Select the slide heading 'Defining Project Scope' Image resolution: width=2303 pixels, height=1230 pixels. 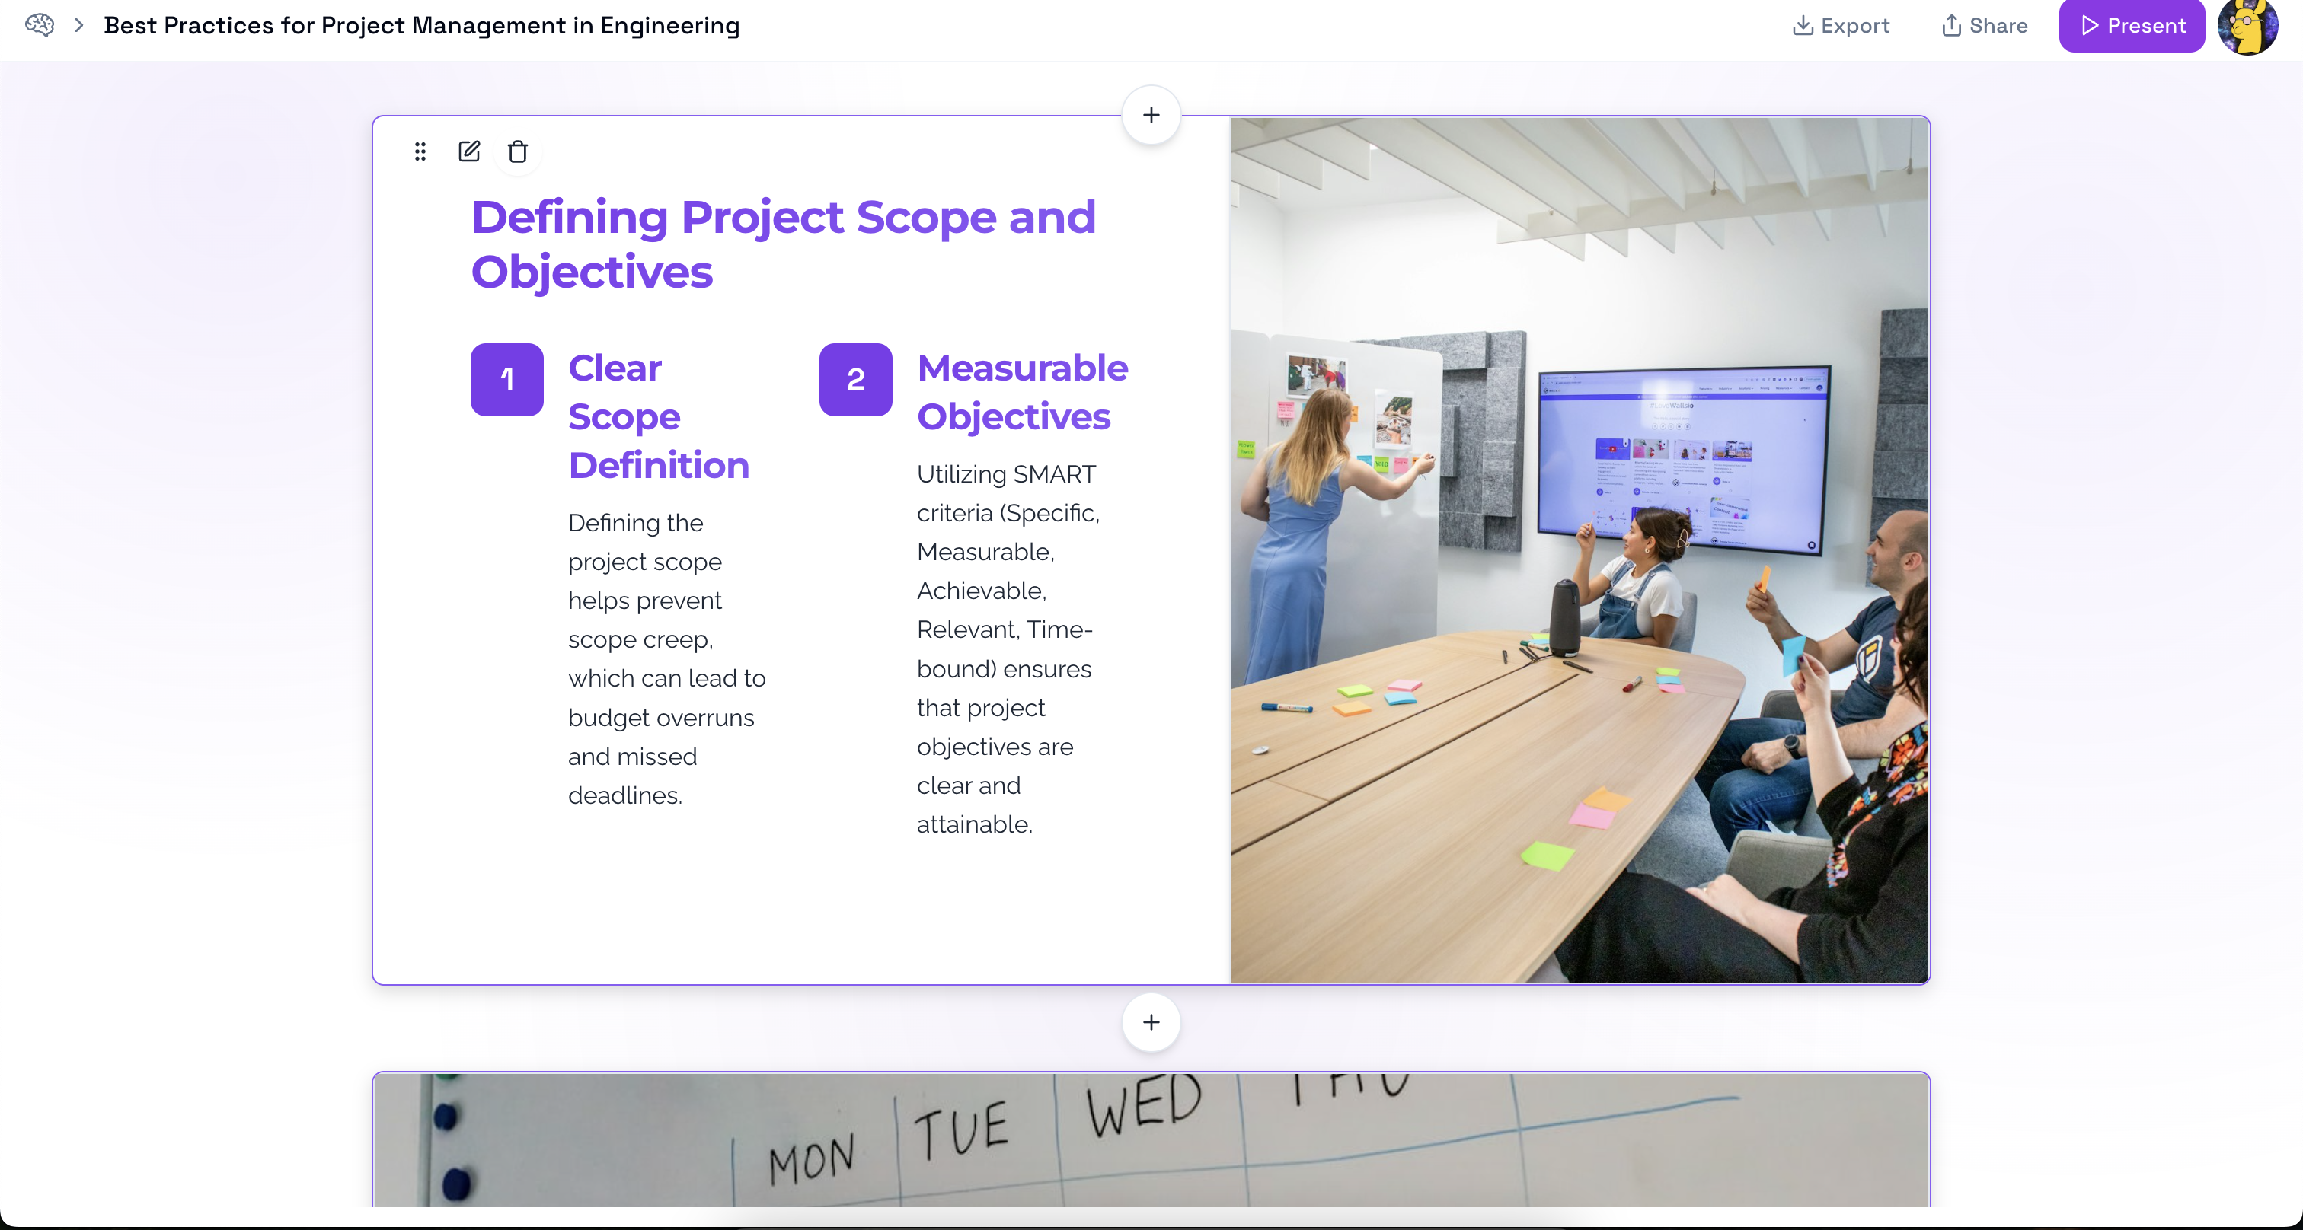tap(782, 244)
